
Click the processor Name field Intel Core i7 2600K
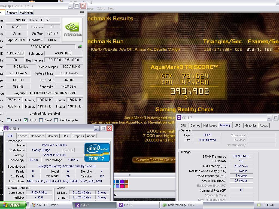coord(54,145)
